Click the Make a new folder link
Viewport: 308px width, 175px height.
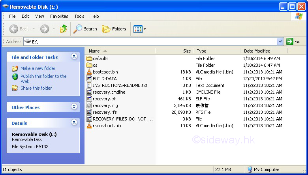(x=38, y=68)
